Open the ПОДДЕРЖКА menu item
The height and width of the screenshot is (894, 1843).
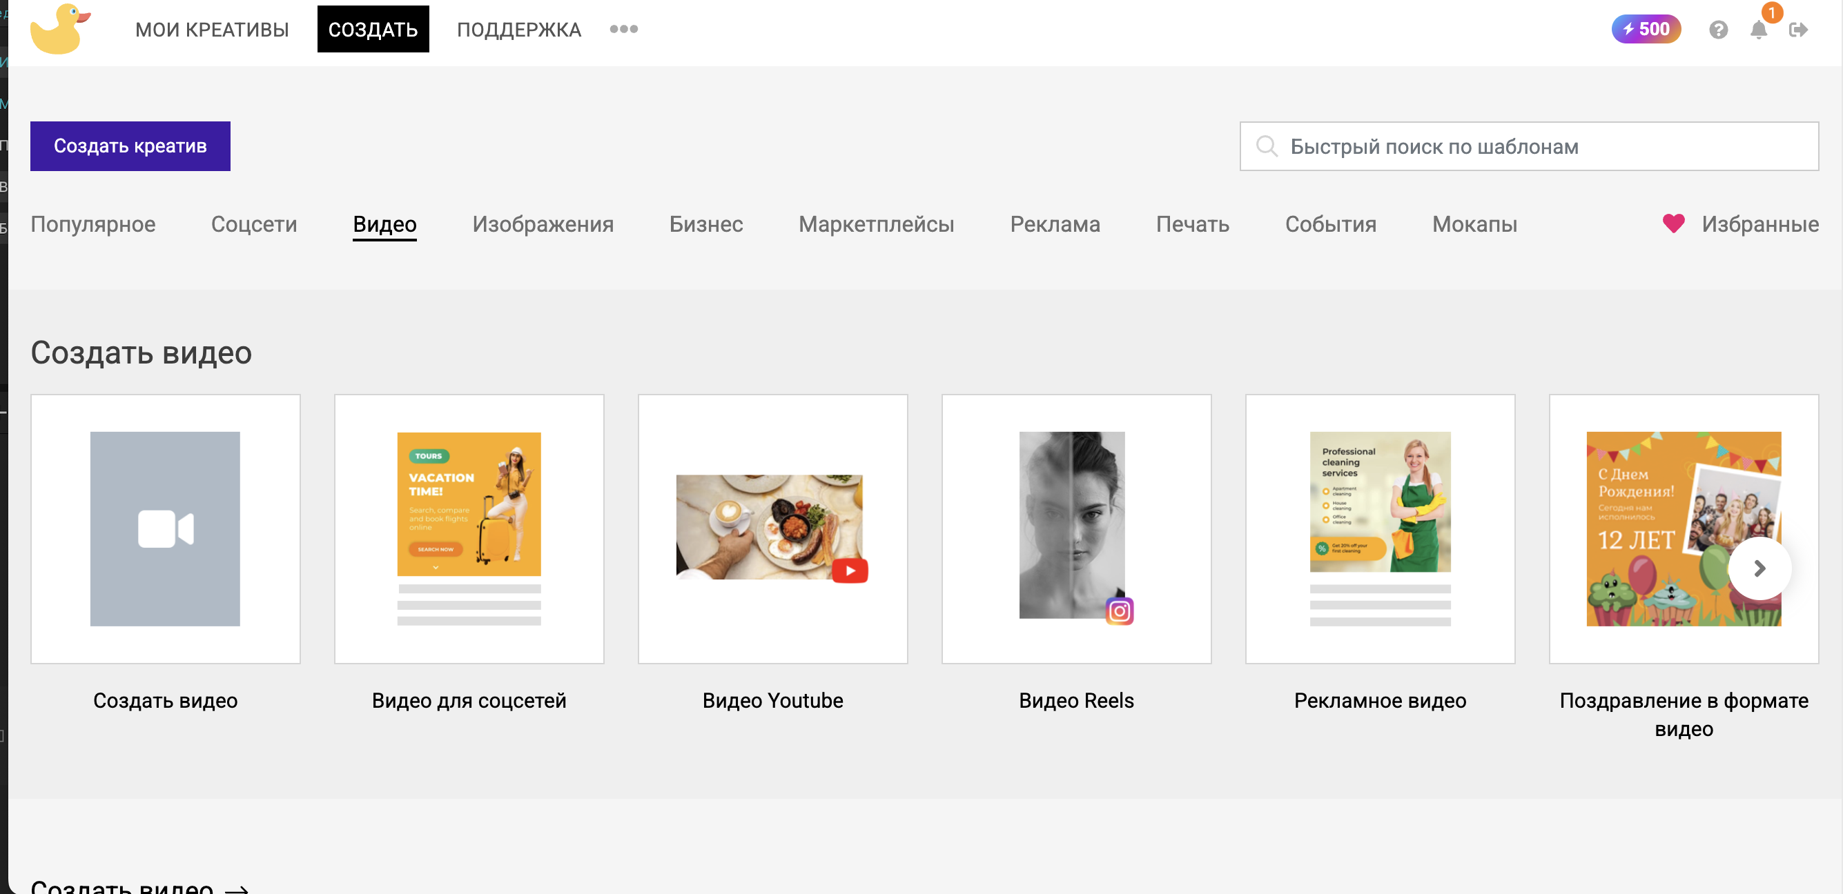[x=518, y=30]
